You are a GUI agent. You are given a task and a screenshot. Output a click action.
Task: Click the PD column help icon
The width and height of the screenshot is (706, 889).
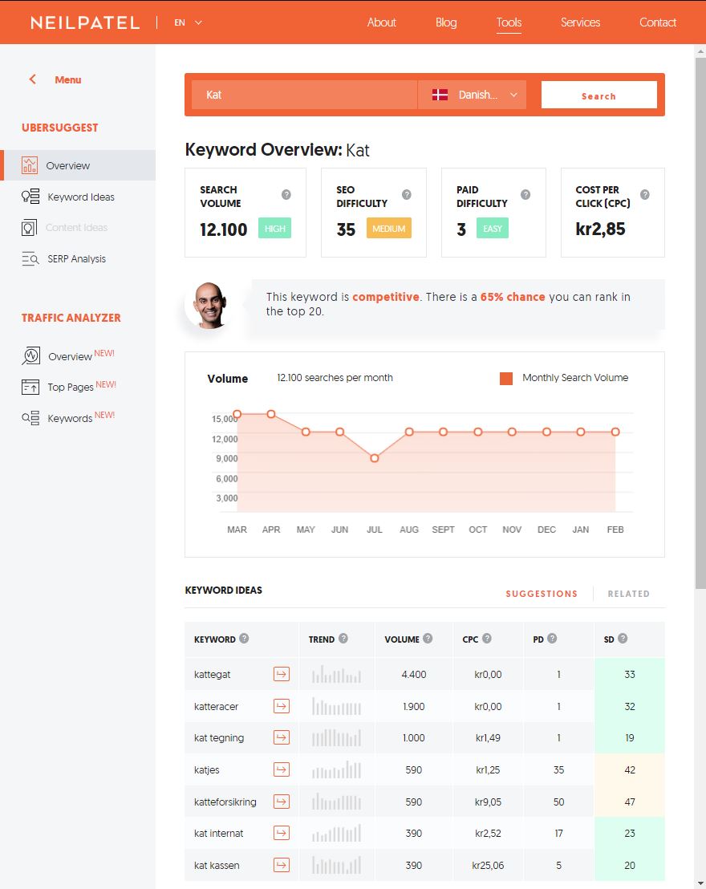[x=552, y=639]
